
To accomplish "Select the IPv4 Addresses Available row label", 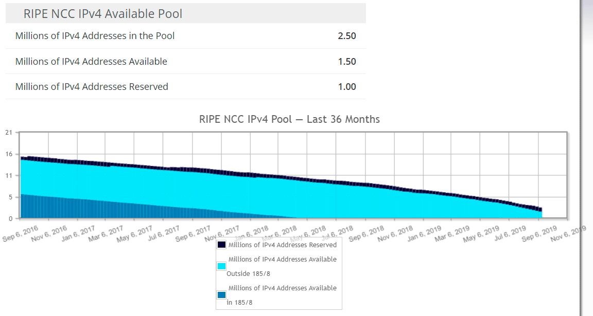I will 91,62.
